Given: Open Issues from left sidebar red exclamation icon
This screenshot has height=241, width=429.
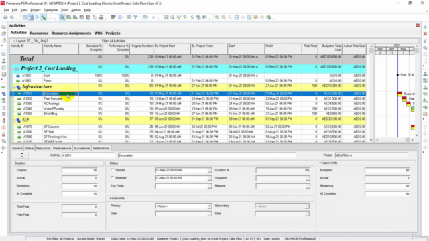Looking at the screenshot, I should click(x=3, y=127).
